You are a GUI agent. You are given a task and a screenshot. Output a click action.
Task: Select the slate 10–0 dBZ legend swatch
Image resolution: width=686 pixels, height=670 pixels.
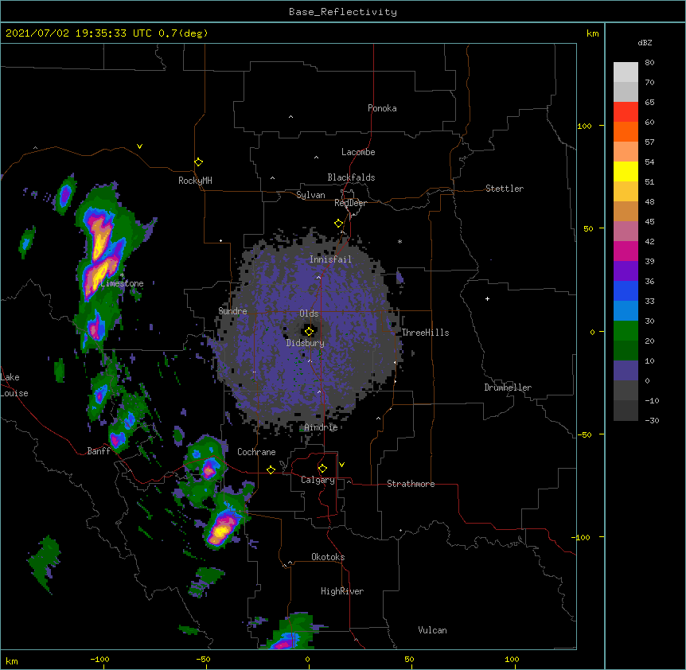pyautogui.click(x=626, y=371)
